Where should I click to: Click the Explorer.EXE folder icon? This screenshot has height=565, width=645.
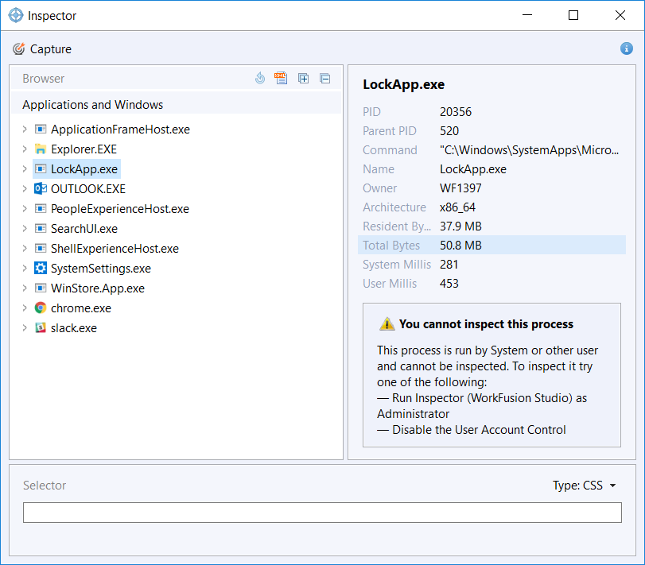coord(41,149)
